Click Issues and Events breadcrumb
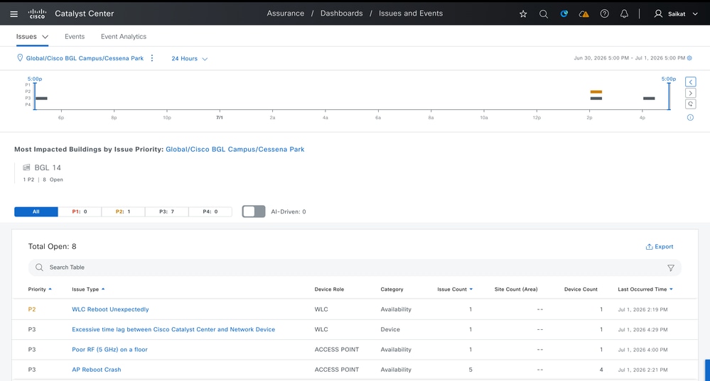The image size is (710, 381). [411, 13]
